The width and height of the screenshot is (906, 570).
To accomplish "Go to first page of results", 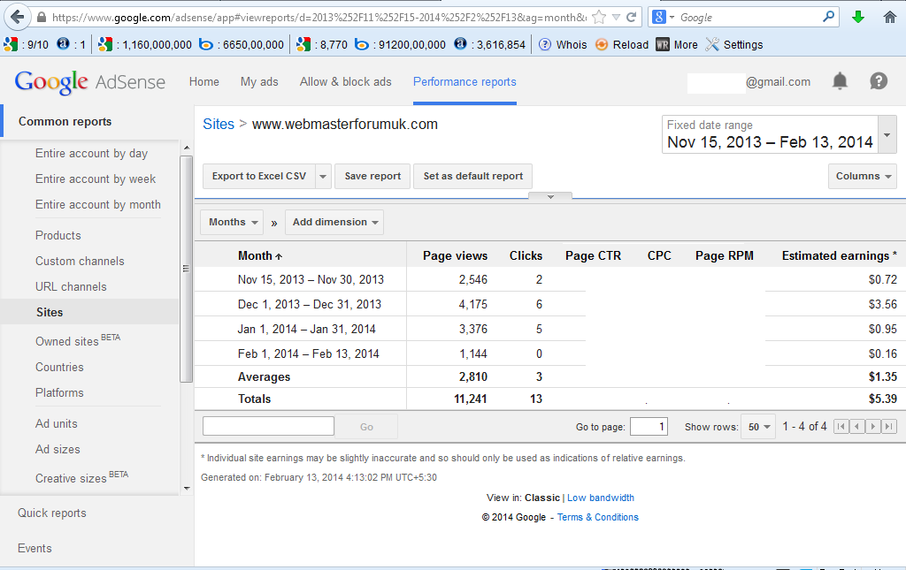I will point(841,427).
